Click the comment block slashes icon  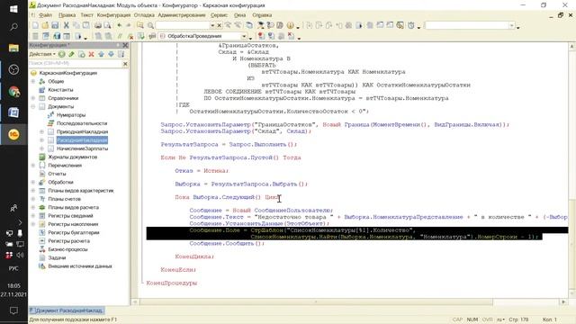click(x=120, y=36)
